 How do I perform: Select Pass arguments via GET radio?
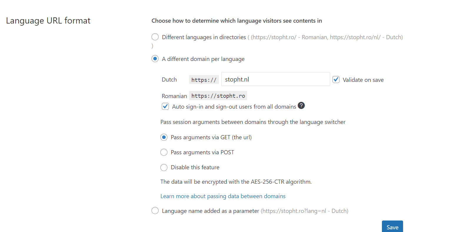(x=164, y=137)
